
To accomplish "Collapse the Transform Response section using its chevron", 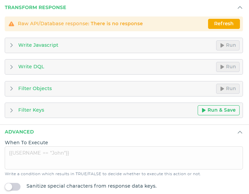I will (240, 7).
